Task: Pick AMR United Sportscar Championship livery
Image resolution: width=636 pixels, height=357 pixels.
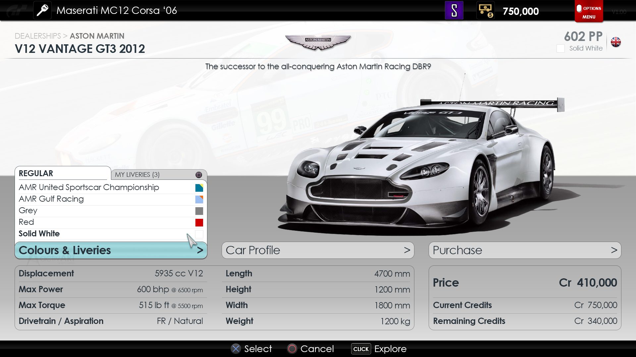Action: pos(89,187)
